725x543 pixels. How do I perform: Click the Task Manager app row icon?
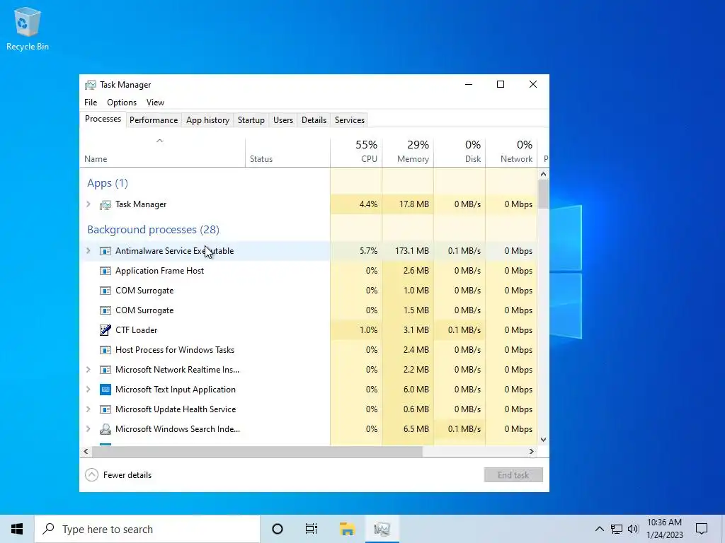[105, 204]
